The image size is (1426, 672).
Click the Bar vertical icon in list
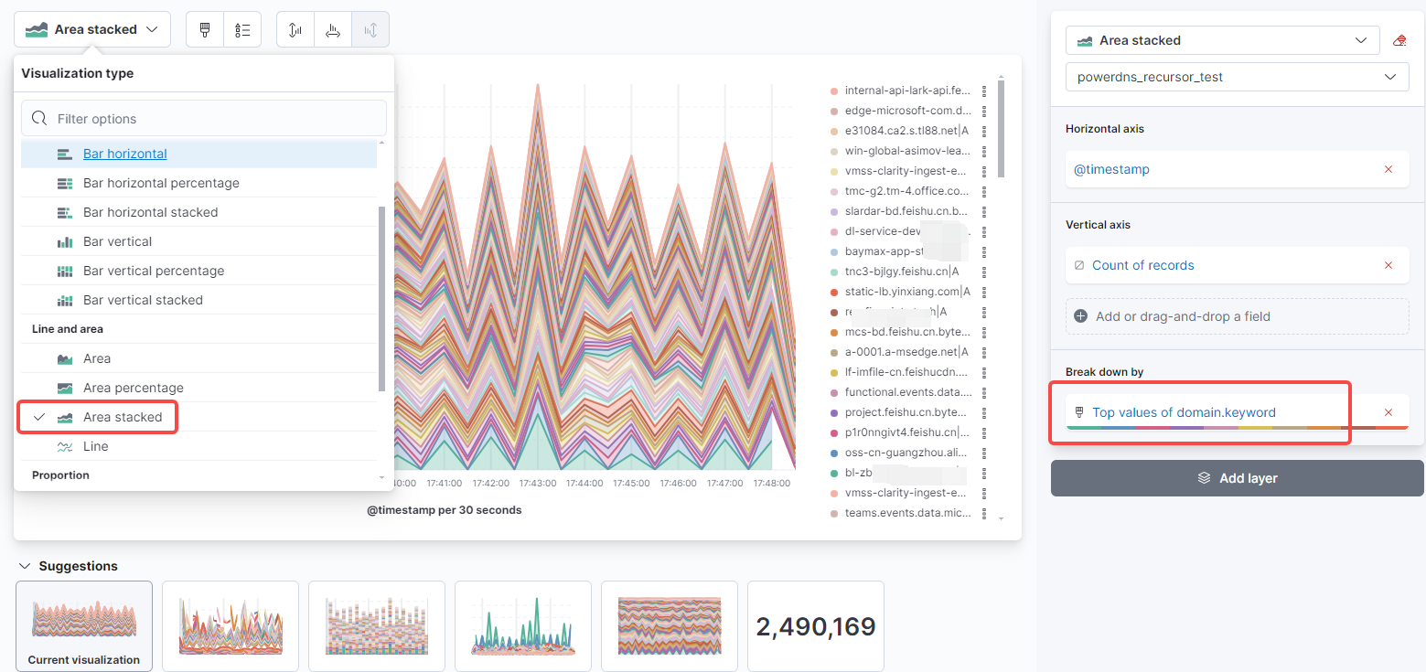point(65,242)
